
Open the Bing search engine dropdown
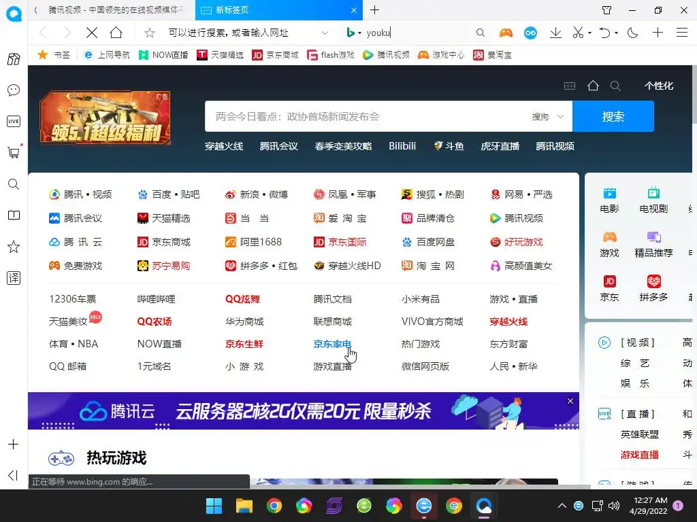pos(354,33)
